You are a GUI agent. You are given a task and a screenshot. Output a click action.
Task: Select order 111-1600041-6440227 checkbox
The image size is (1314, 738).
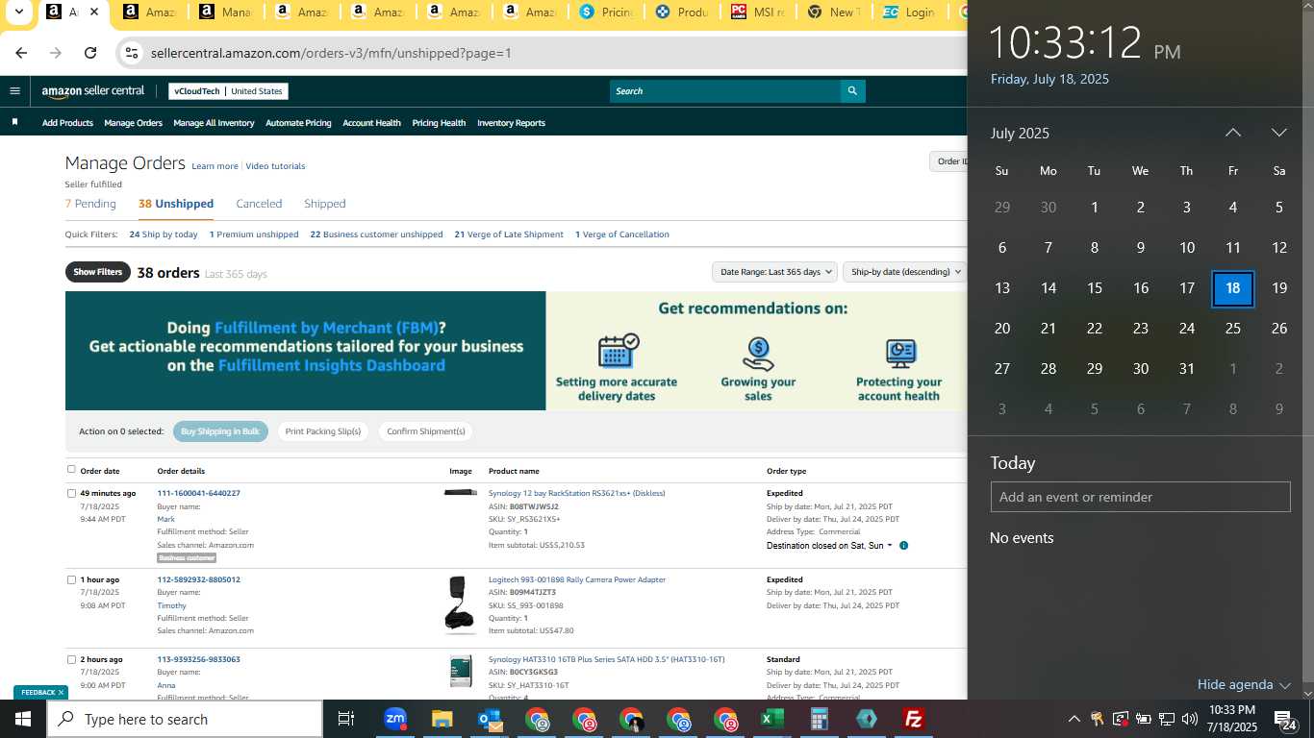pos(71,493)
